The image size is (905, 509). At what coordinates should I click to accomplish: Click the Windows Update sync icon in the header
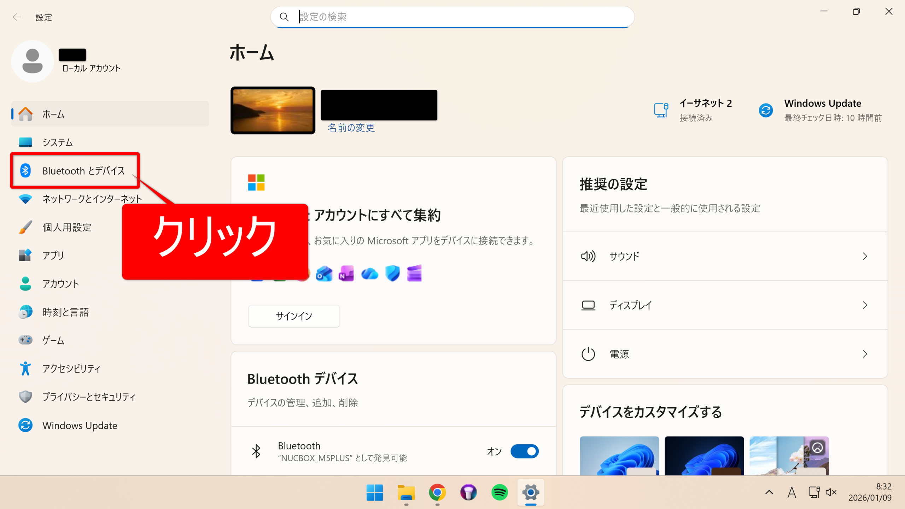click(766, 110)
